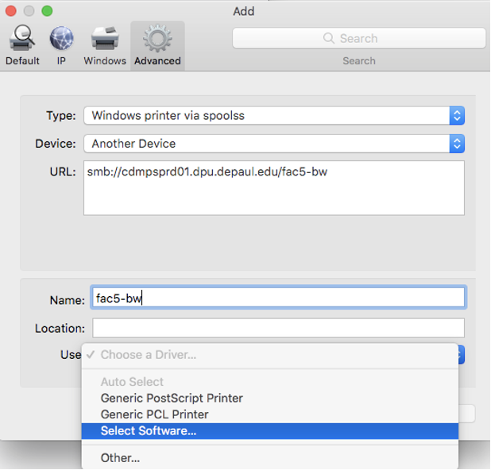The height and width of the screenshot is (470, 491).
Task: Click the green zoom window button
Action: (x=48, y=11)
